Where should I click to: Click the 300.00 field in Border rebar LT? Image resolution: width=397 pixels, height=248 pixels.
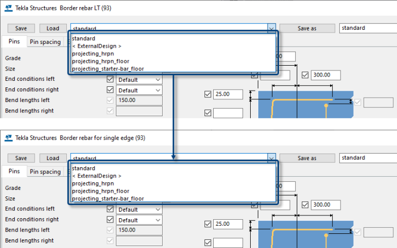[x=326, y=75]
